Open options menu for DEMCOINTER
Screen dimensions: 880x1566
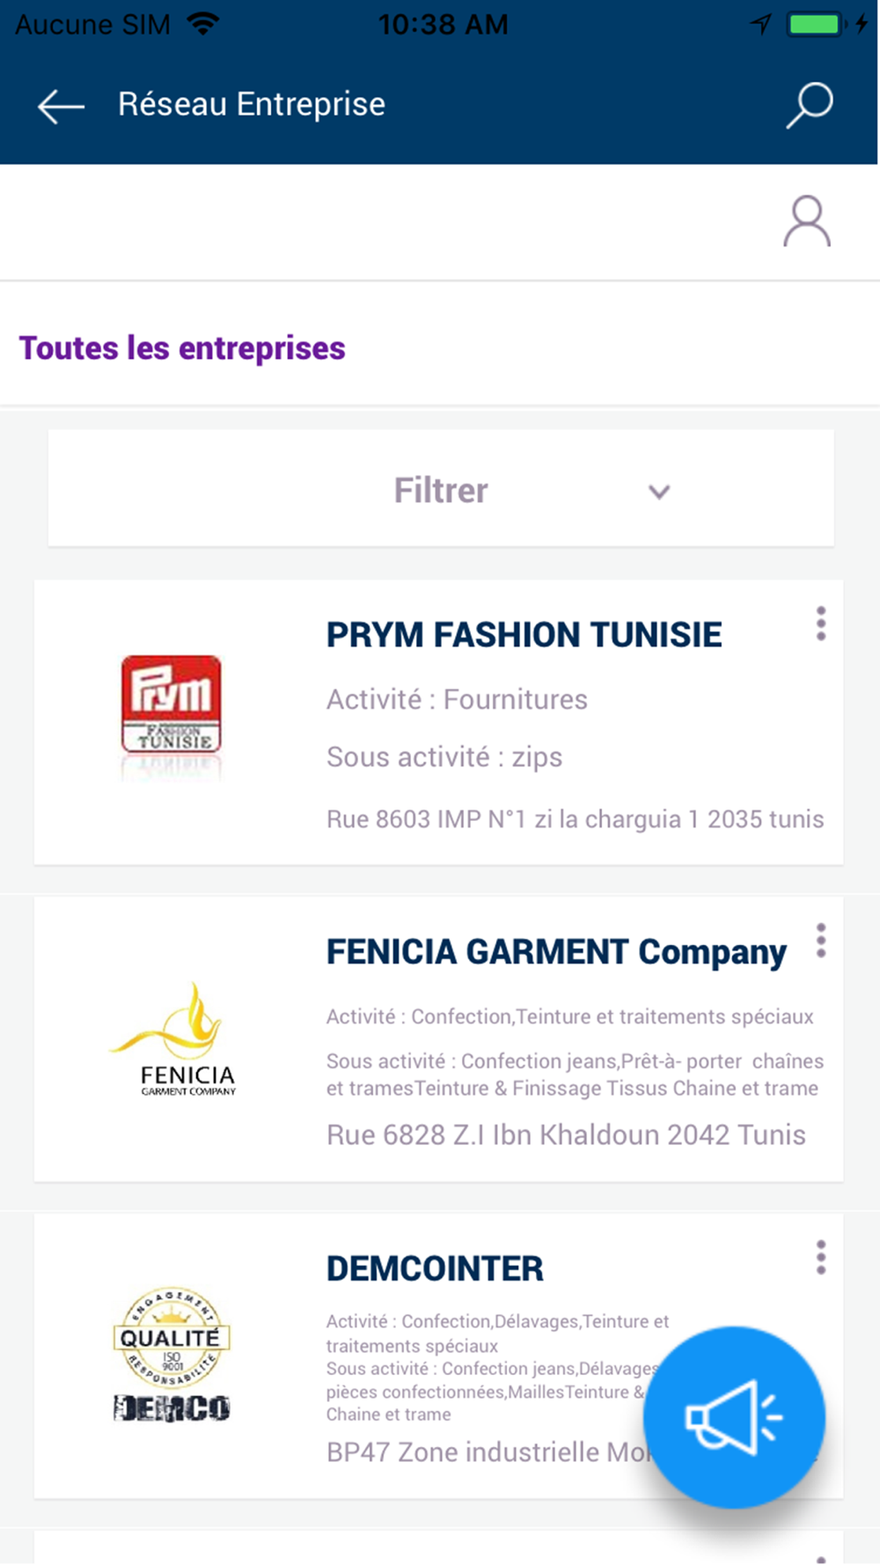pos(821,1258)
